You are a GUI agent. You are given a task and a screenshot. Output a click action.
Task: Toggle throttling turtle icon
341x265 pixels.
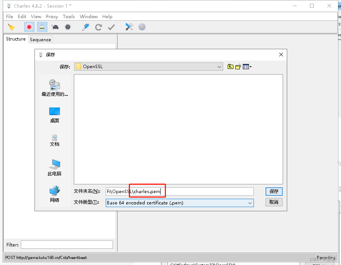[55, 27]
